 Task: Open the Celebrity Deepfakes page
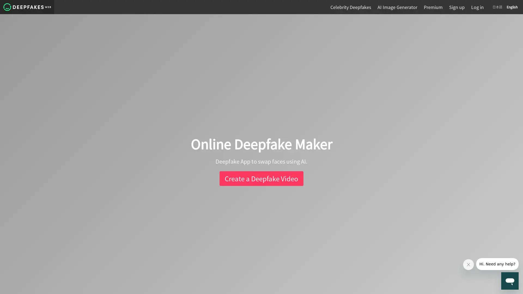click(x=351, y=7)
